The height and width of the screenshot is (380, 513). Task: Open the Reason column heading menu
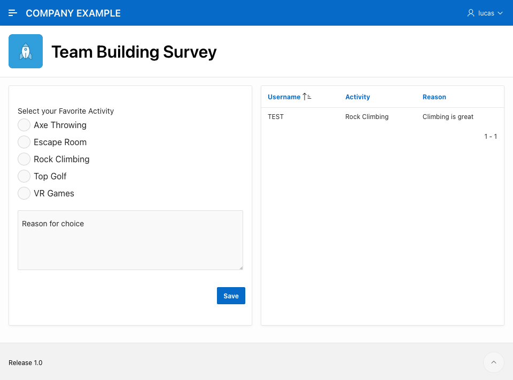(434, 97)
